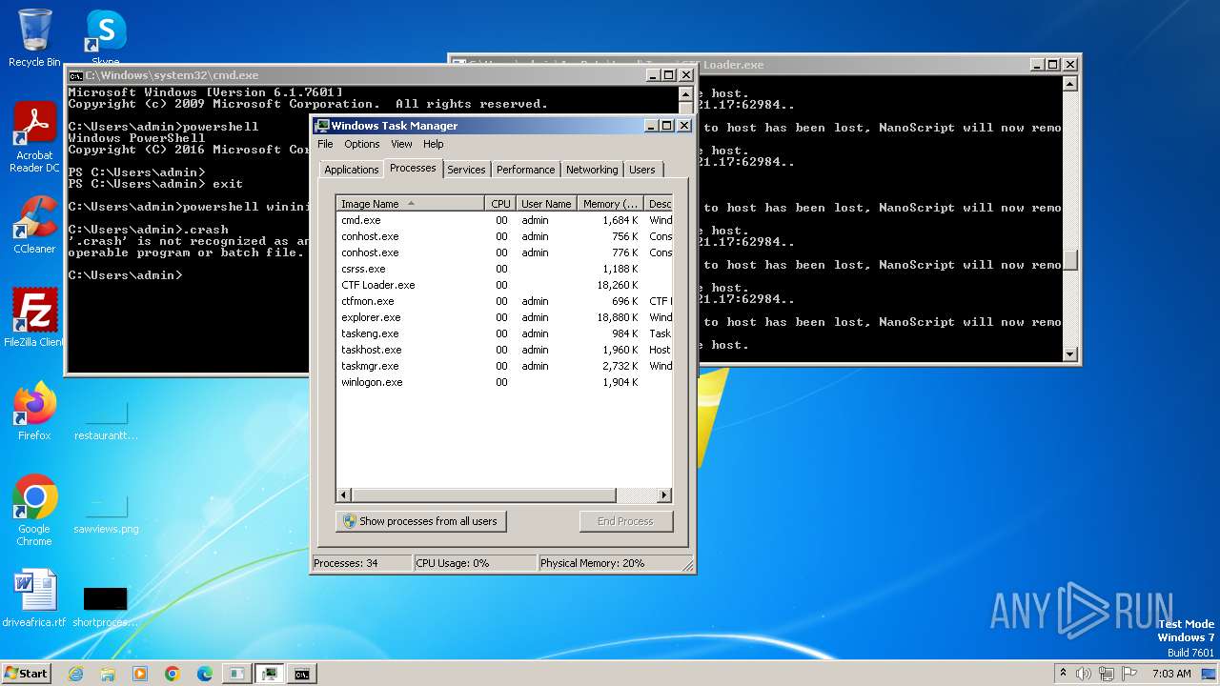Image resolution: width=1220 pixels, height=686 pixels.
Task: Open the volume control in system tray
Action: [x=1084, y=674]
